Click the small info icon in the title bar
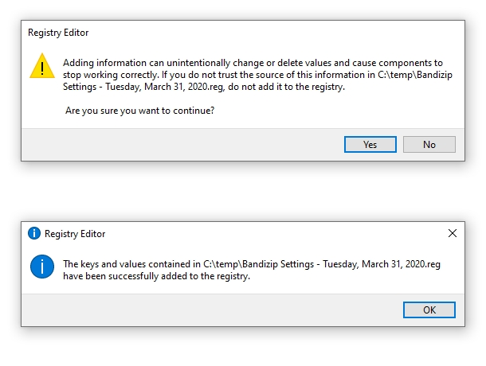The image size is (486, 366). 33,234
